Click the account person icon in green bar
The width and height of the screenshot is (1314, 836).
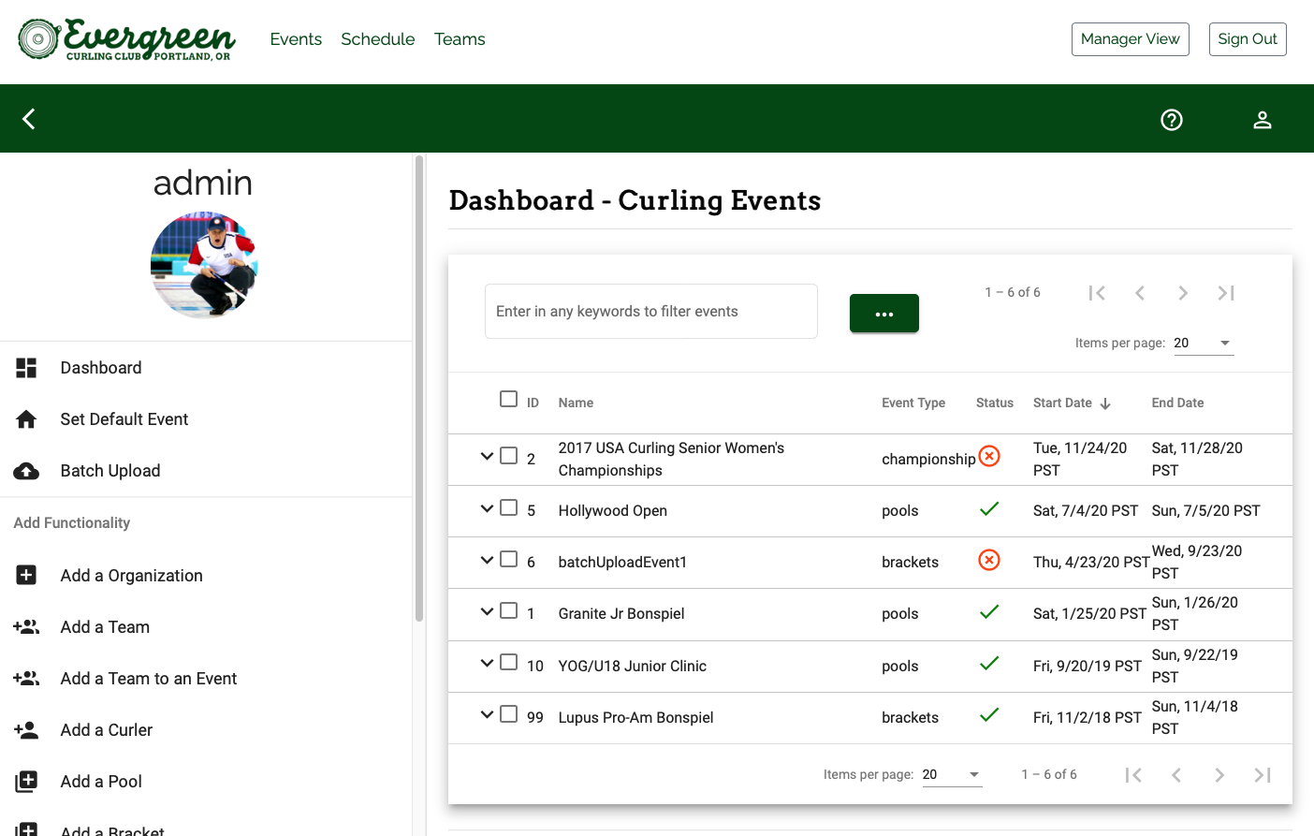coord(1262,119)
